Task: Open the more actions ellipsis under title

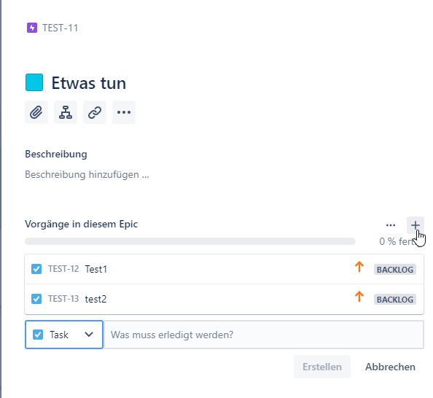Action: [x=124, y=112]
